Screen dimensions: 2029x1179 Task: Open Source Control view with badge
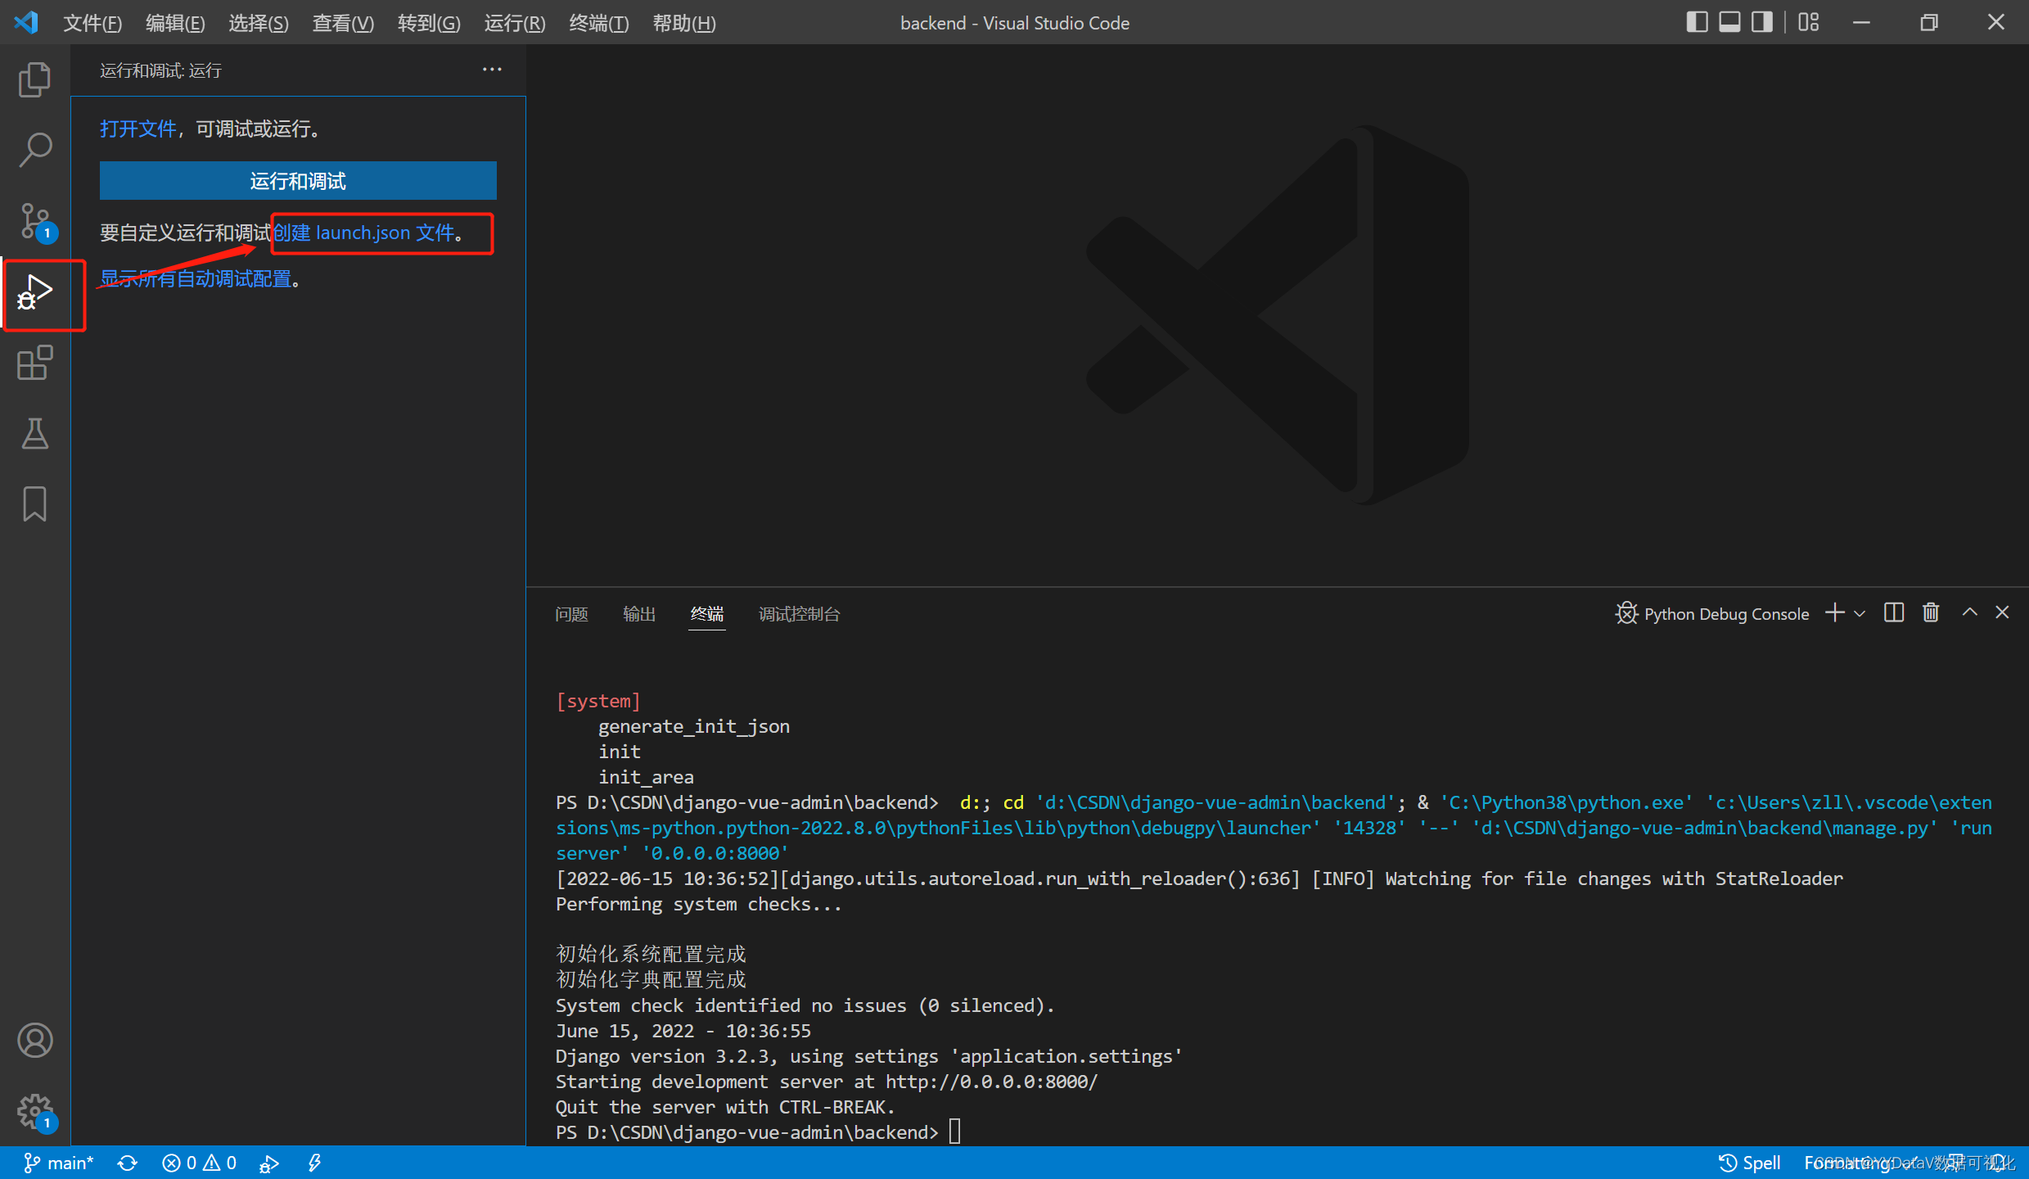point(34,221)
